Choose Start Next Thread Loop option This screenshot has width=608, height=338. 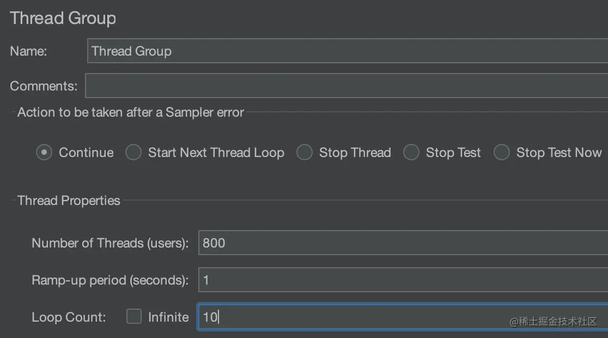133,152
